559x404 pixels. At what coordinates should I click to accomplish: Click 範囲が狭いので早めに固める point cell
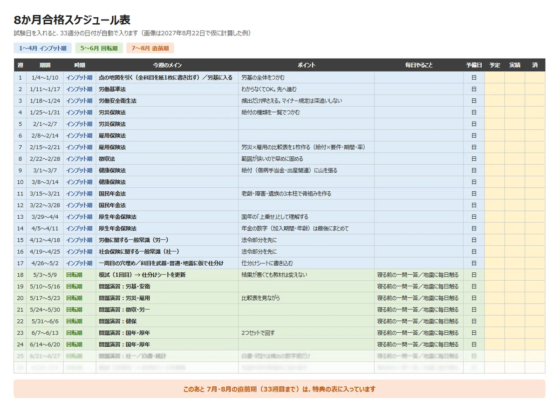click(x=307, y=159)
